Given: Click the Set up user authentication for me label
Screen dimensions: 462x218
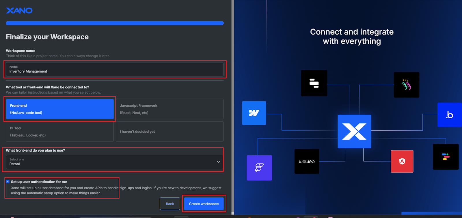Looking at the screenshot, I should point(39,182).
